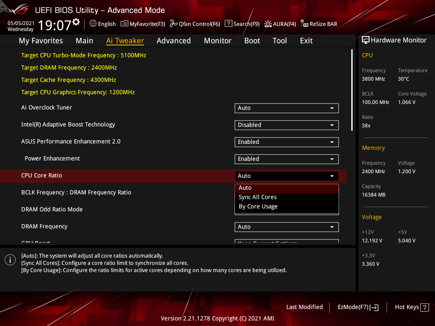
Task: Select the Ai Tweaker tab
Action: click(125, 41)
